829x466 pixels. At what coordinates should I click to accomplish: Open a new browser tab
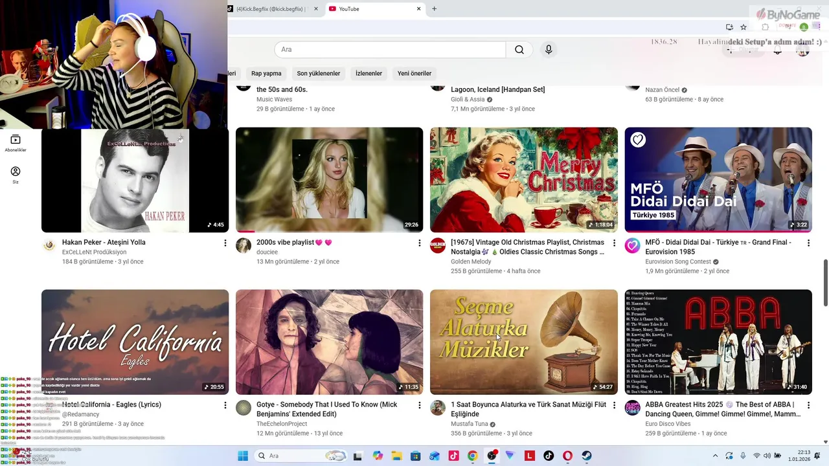434,9
